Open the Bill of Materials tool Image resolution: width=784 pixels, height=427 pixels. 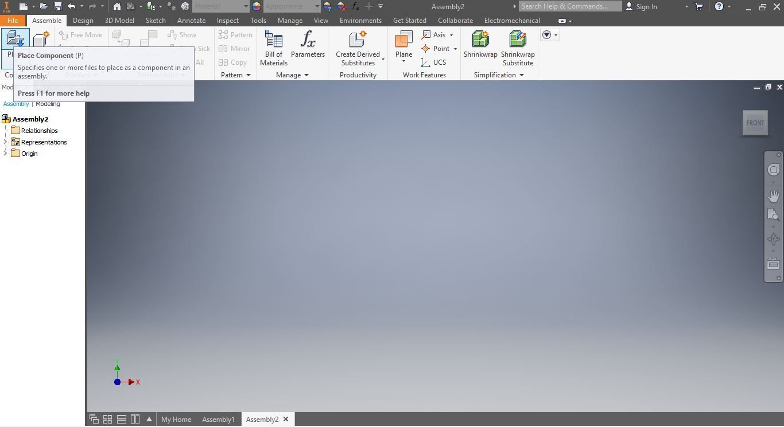tap(274, 48)
